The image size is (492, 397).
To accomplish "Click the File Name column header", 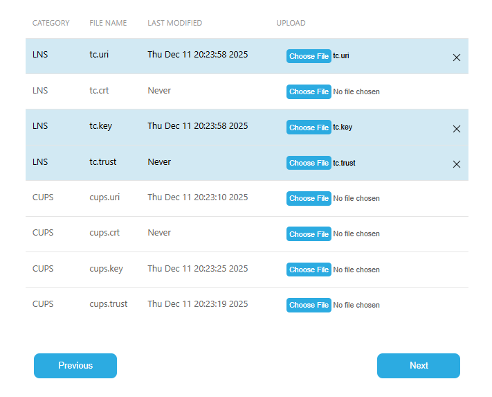I will point(108,23).
